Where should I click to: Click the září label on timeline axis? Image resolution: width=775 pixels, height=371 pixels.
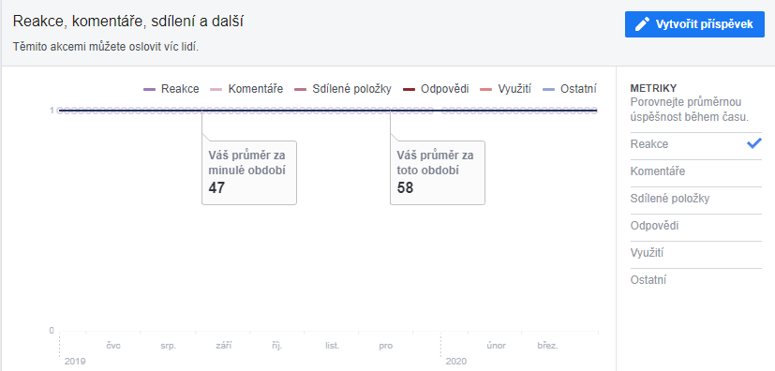[223, 346]
